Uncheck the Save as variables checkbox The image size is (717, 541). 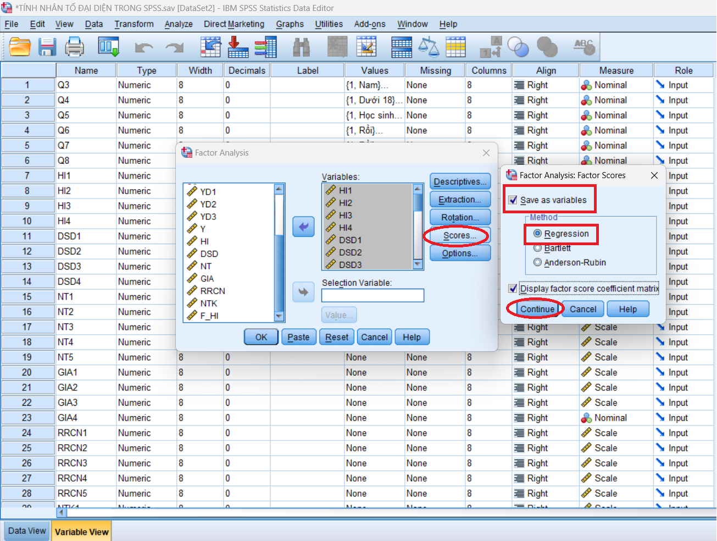click(513, 200)
